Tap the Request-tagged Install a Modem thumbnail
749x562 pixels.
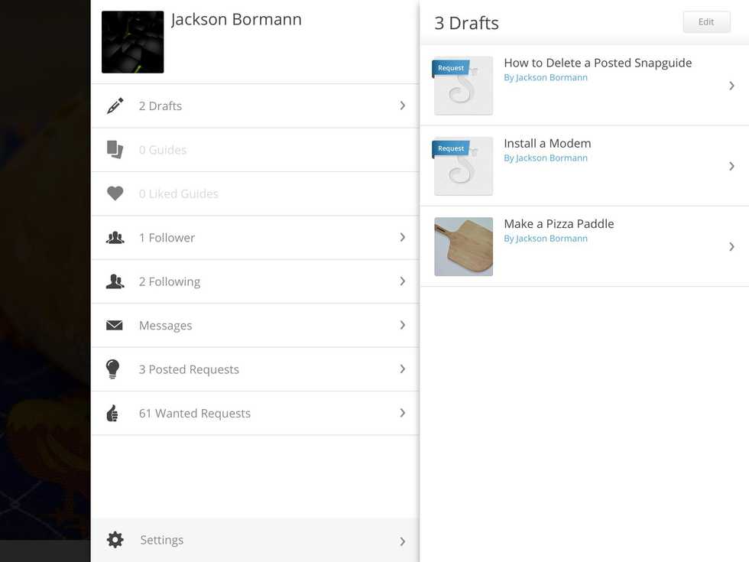tap(463, 166)
